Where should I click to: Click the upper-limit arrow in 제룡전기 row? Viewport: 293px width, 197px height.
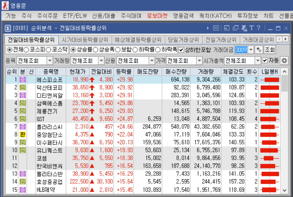(x=92, y=111)
